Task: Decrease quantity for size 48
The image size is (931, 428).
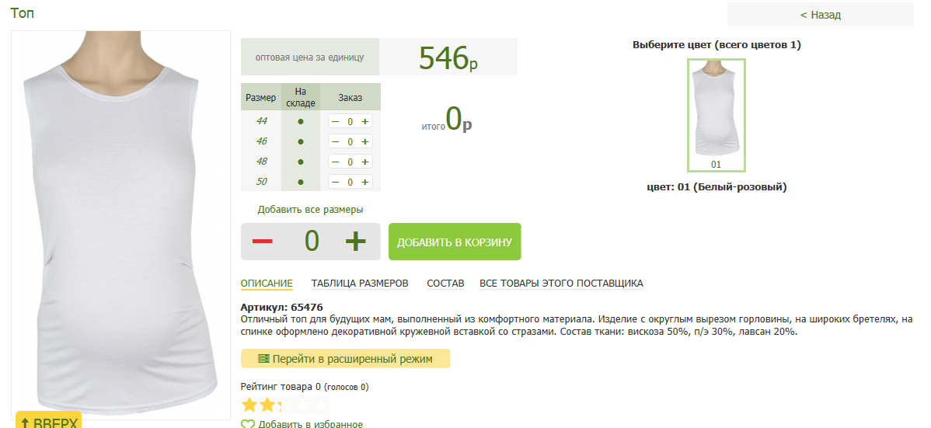Action: 336,162
